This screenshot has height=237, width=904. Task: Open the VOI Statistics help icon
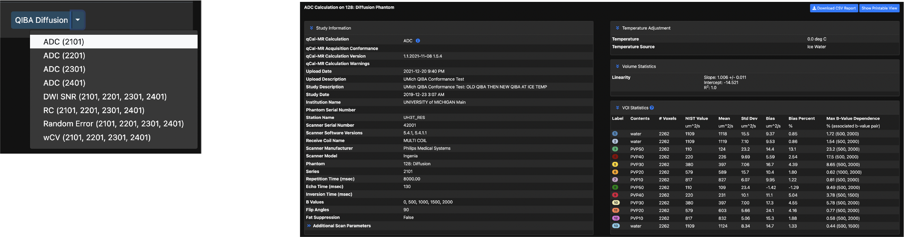(652, 108)
